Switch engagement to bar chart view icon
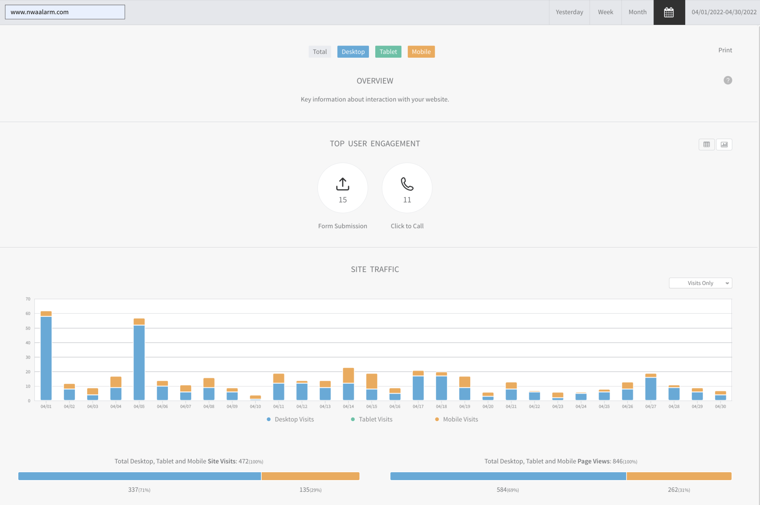The width and height of the screenshot is (760, 505). point(724,145)
